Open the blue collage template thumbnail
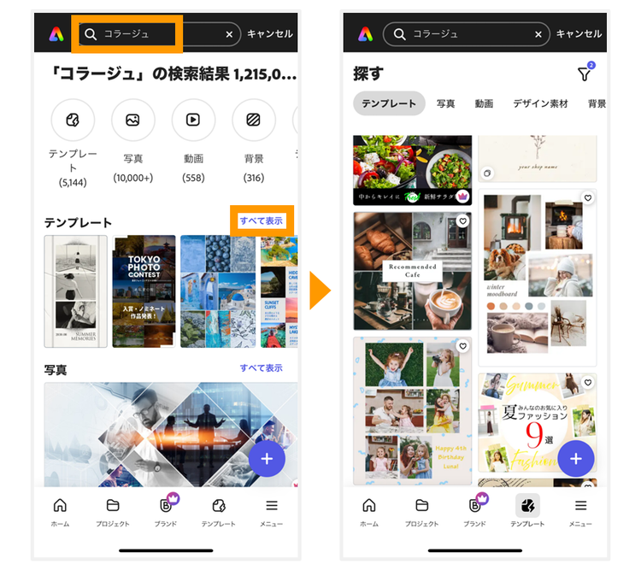The image size is (641, 570). coord(218,291)
